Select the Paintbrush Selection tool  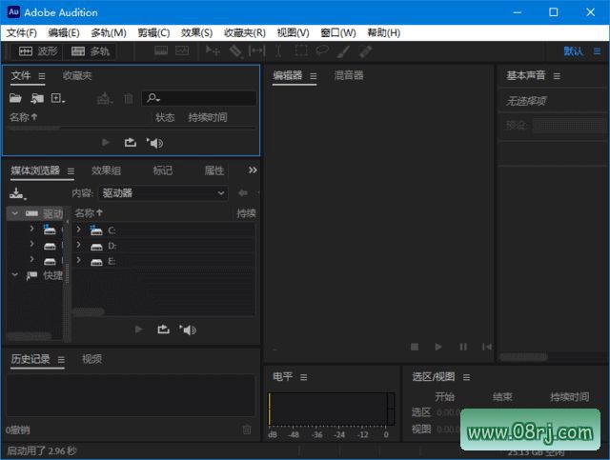point(343,50)
